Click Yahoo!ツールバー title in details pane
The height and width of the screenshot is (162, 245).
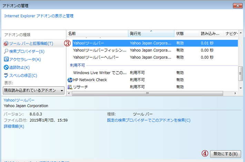click(19, 100)
